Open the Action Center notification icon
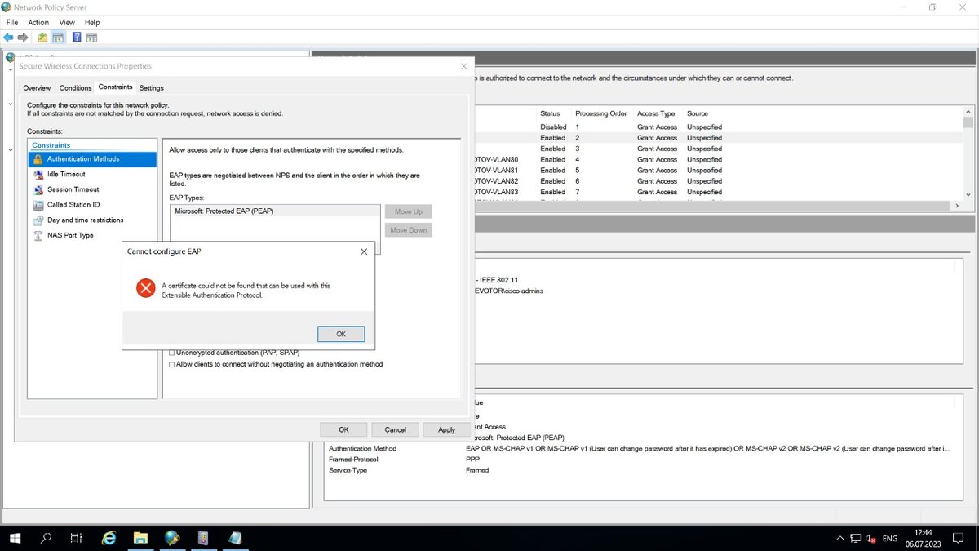979x551 pixels. pos(959,539)
